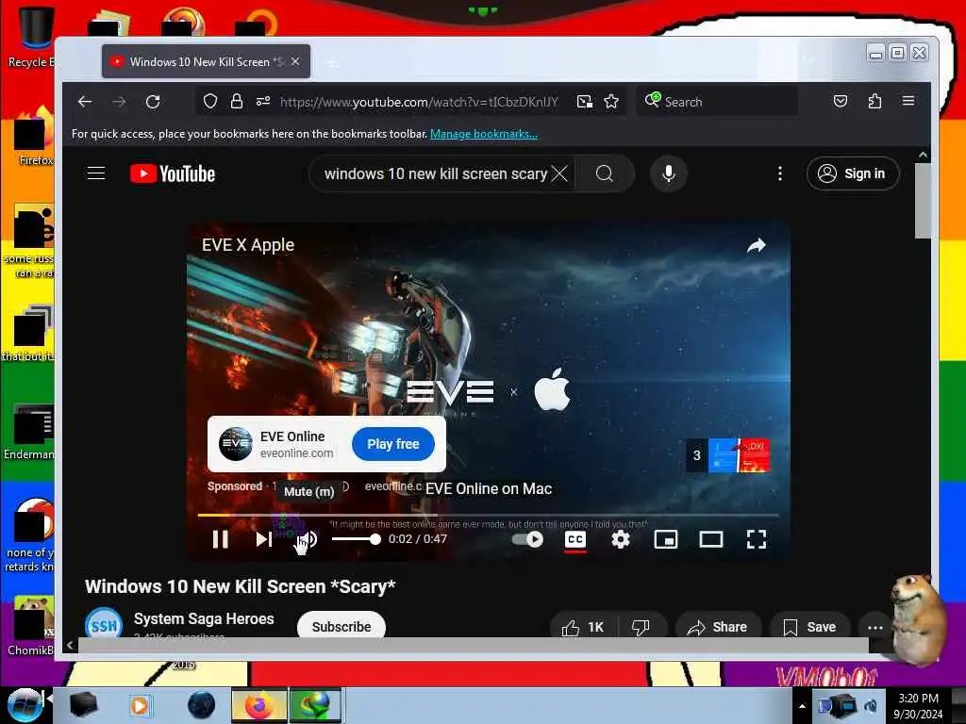
Task: Click the volume icon in system tray
Action: coord(871,705)
